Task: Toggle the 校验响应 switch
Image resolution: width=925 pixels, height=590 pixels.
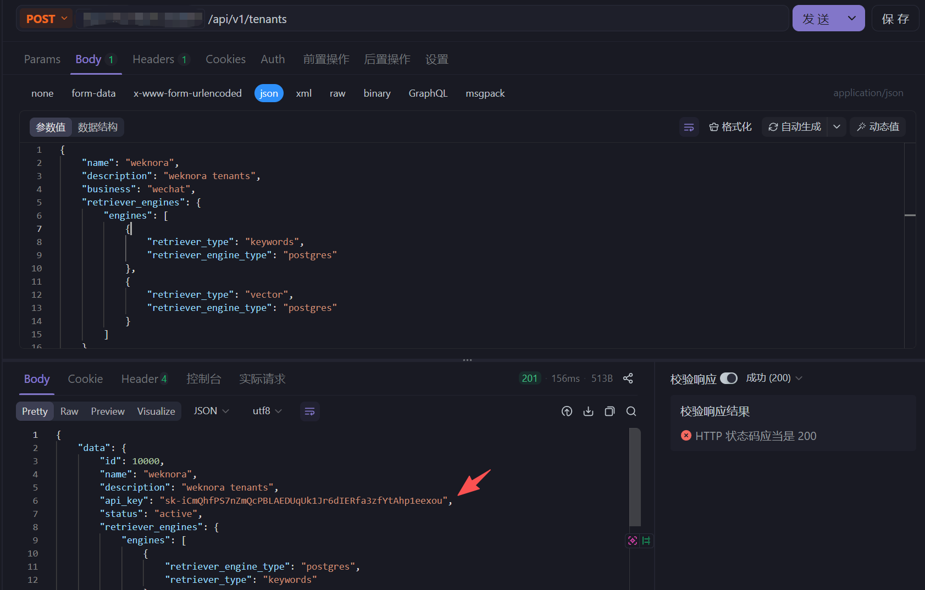Action: point(728,379)
